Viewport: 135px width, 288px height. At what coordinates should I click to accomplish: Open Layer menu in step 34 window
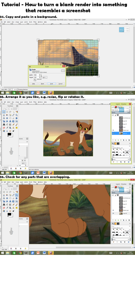22,22
